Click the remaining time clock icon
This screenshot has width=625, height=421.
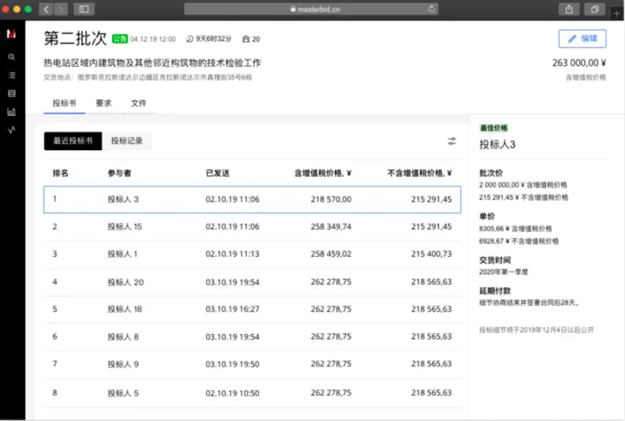(x=190, y=39)
